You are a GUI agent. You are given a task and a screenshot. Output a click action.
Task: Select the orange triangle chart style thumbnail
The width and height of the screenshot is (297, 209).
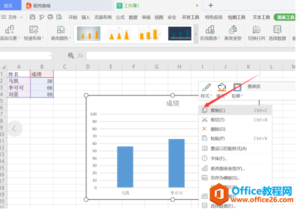click(x=119, y=34)
